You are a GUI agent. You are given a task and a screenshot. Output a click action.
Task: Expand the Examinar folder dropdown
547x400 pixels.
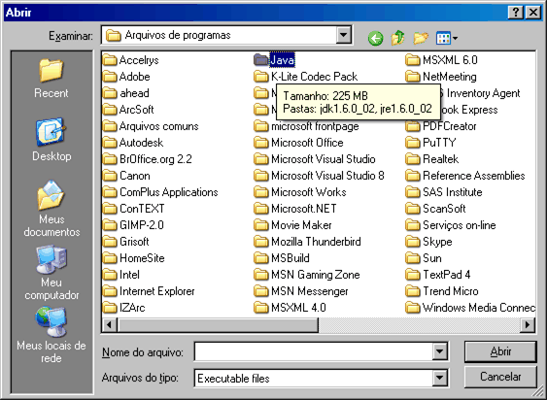(x=343, y=35)
